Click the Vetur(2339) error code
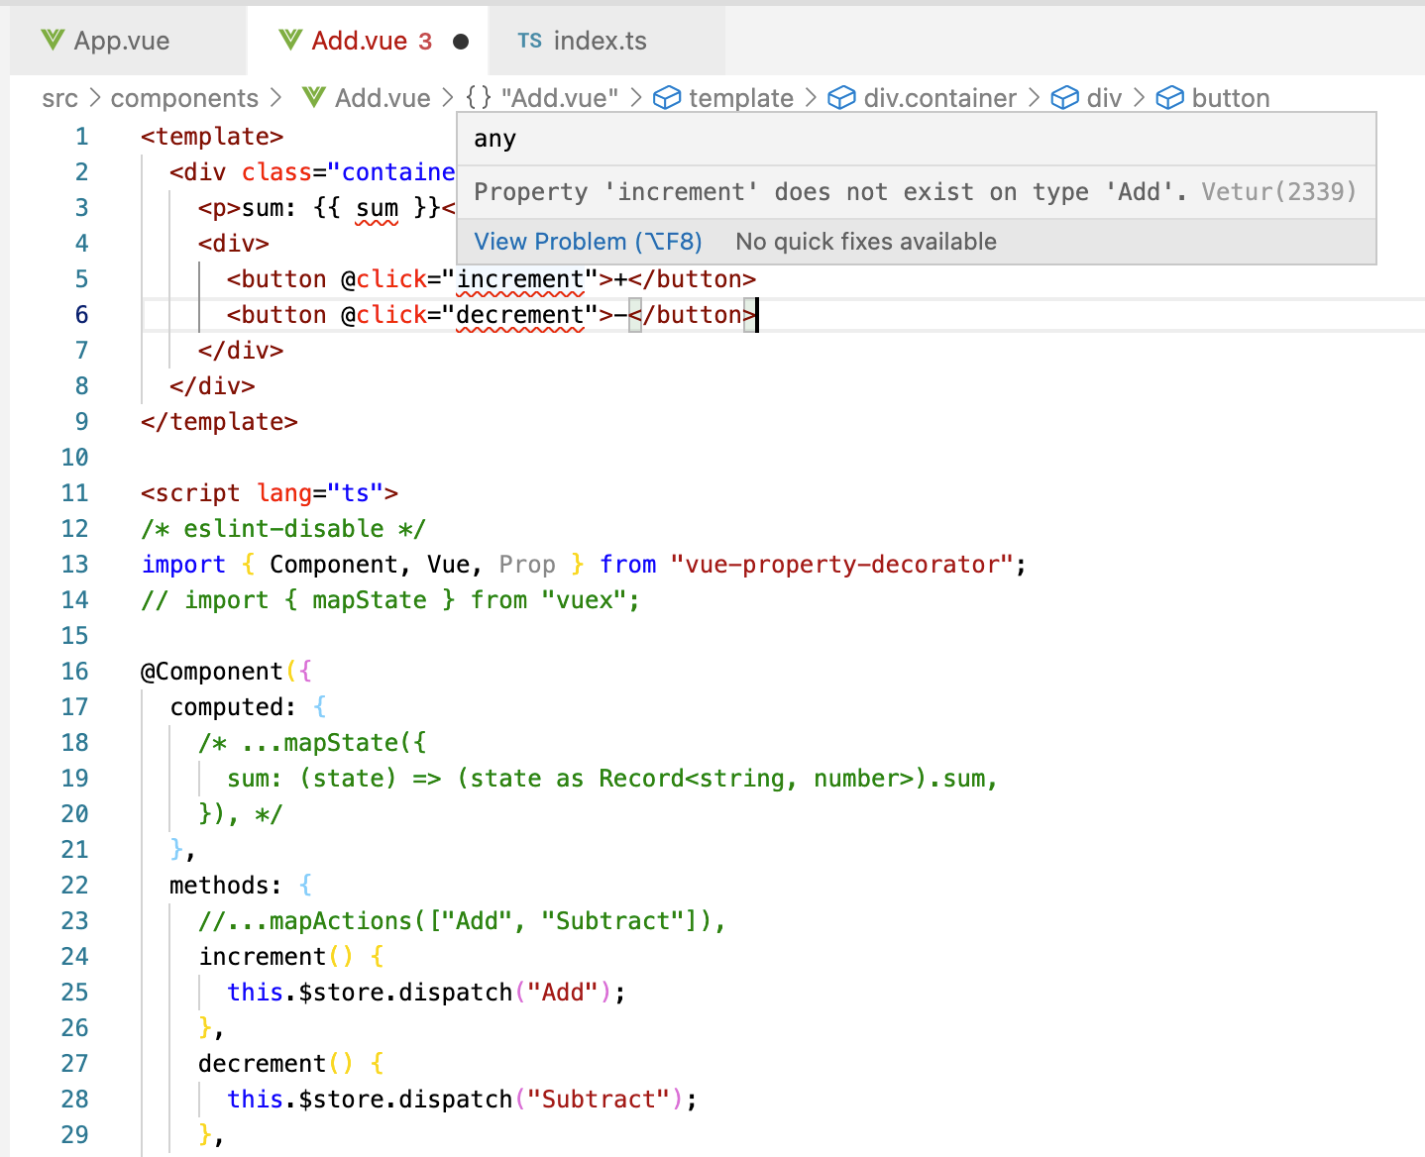 [x=1278, y=192]
